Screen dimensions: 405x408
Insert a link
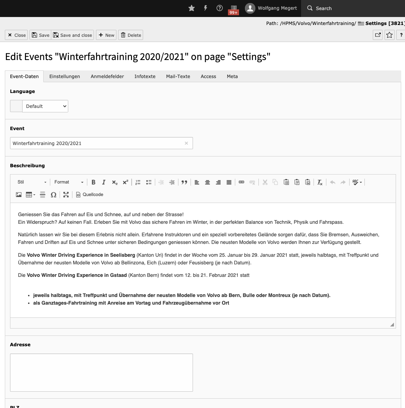click(x=241, y=182)
